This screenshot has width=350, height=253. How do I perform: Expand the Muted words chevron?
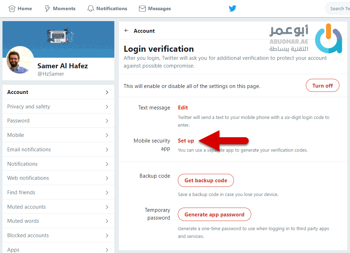coord(107,221)
